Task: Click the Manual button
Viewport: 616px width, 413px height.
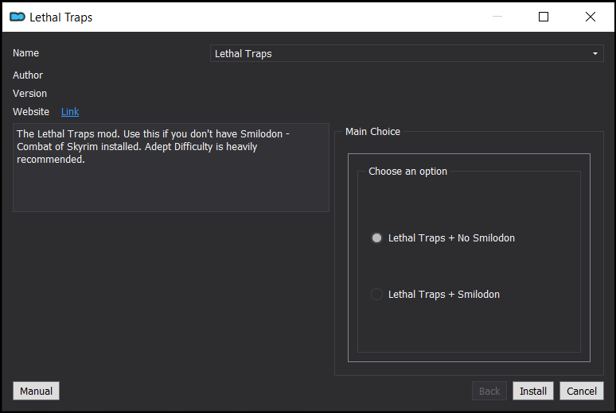Action: pyautogui.click(x=36, y=391)
